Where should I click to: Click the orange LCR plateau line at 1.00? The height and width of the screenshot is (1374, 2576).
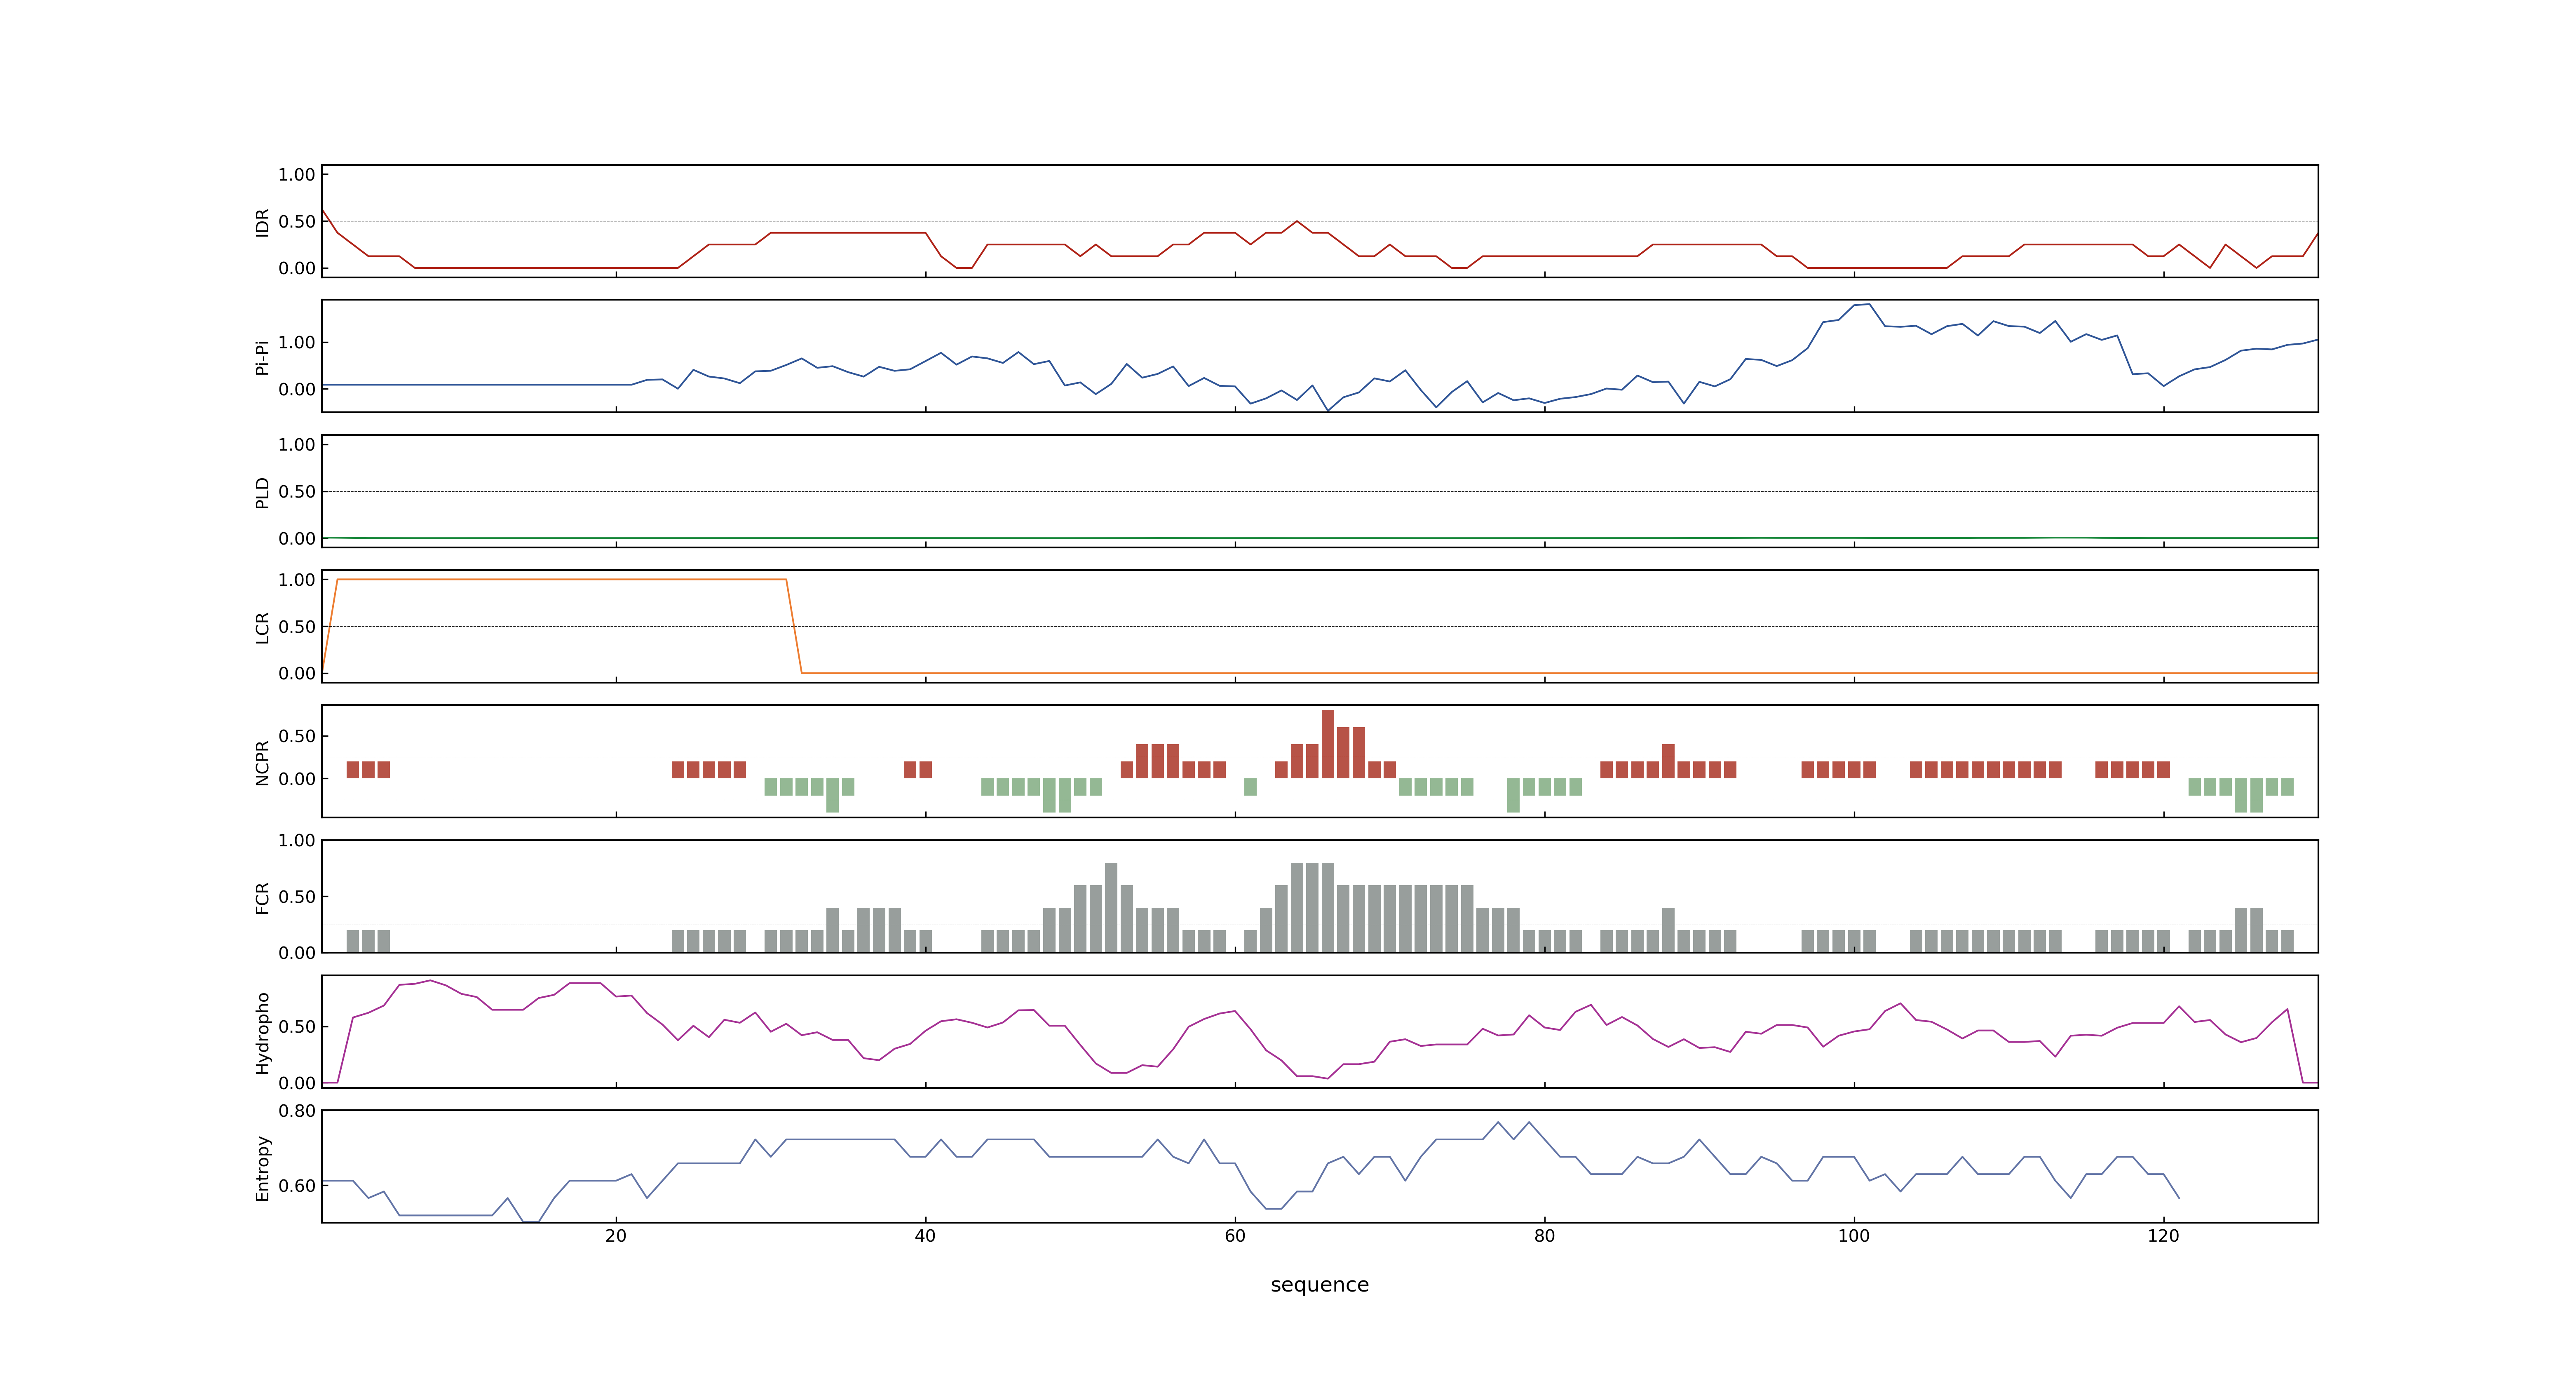click(562, 579)
